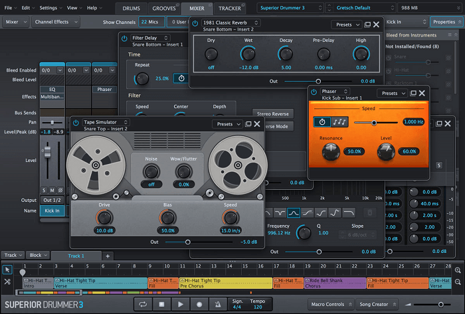
Task: Select the bell filter shape in EQ
Action: [x=294, y=212]
